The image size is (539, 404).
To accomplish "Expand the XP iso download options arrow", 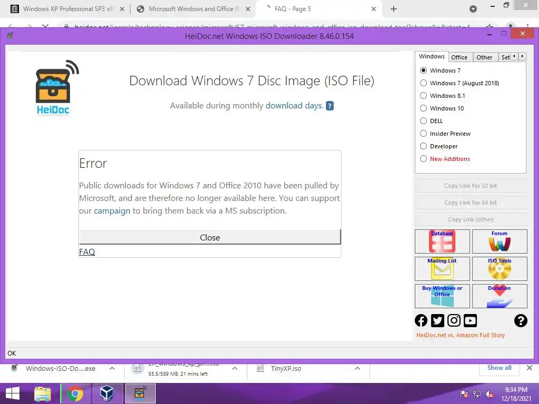I will [x=234, y=368].
